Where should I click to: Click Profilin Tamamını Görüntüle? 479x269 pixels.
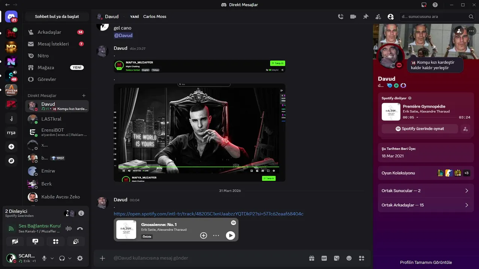[426, 262]
